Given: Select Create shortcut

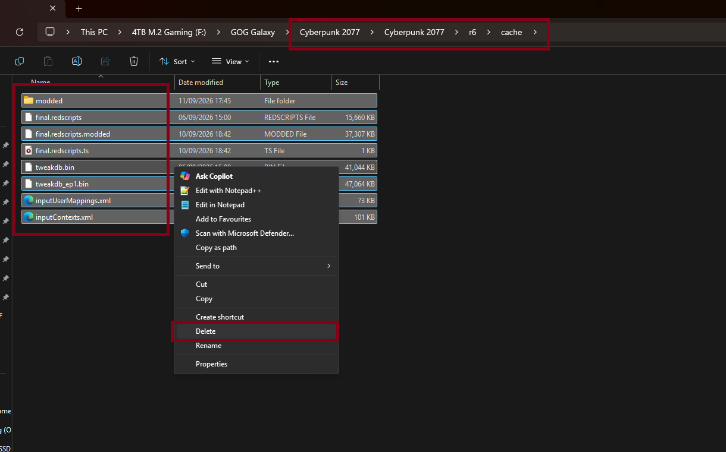Looking at the screenshot, I should pos(256,317).
